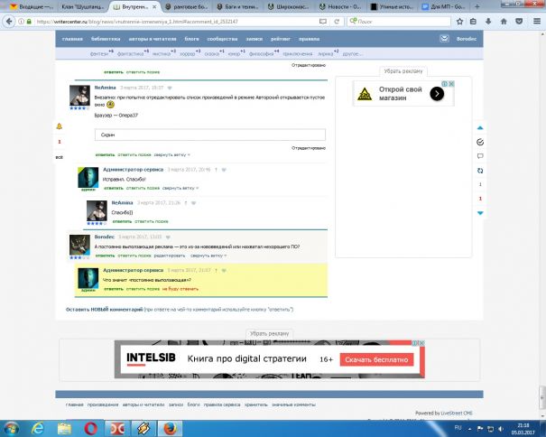Click 'Оставить НОВЫЙ комментарий' link

coord(104,310)
